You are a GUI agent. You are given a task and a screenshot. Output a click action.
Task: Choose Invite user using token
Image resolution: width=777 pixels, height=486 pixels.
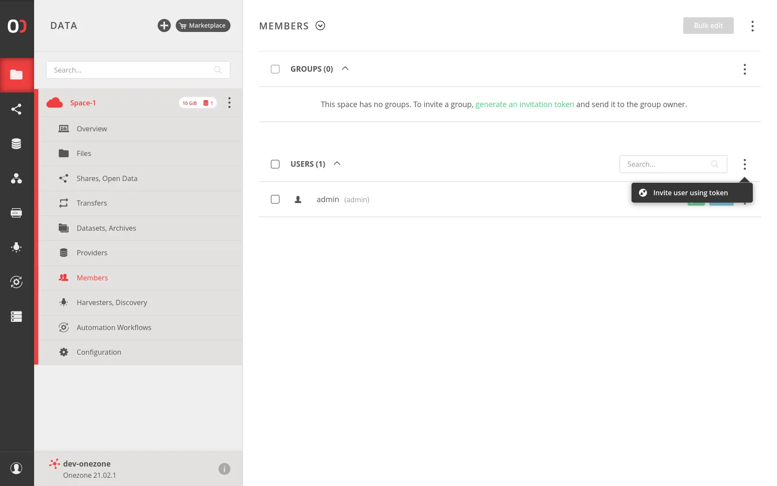[690, 193]
